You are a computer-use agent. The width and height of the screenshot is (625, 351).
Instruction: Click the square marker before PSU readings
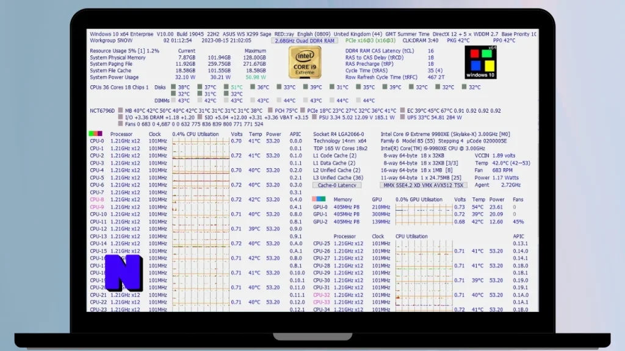coord(314,117)
